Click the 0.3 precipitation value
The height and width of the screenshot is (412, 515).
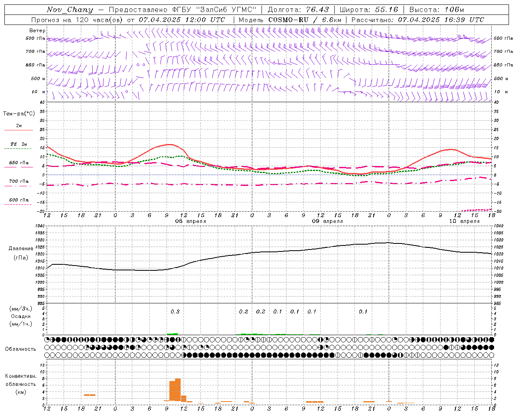tap(175, 311)
